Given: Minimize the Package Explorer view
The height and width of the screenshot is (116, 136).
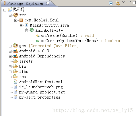Looking at the screenshot, I should pos(129,2).
